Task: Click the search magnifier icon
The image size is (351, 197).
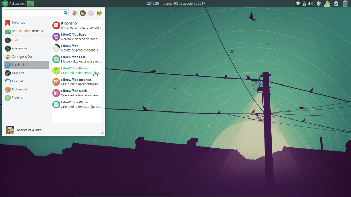Action: pos(65,13)
